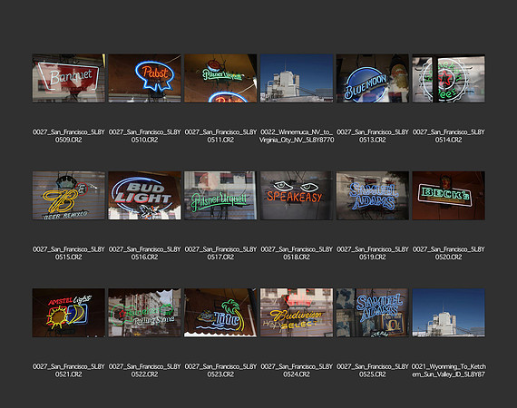Open the Beck's neon sign thumbnail
This screenshot has height=408, width=517.
pos(448,196)
